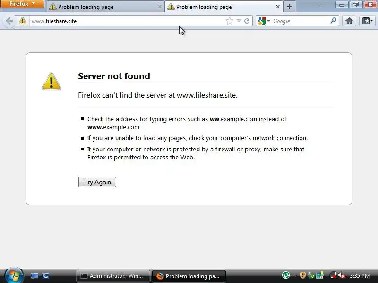
Task: Click the yellow security shield tray icon
Action: point(303,275)
